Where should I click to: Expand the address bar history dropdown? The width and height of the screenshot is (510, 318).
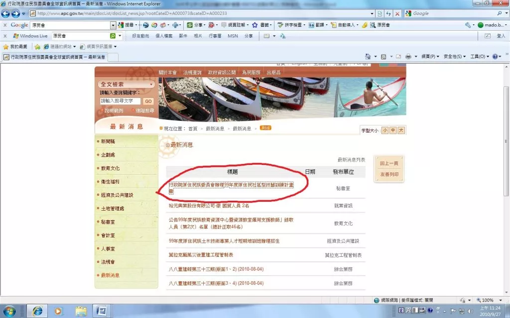pyautogui.click(x=372, y=13)
